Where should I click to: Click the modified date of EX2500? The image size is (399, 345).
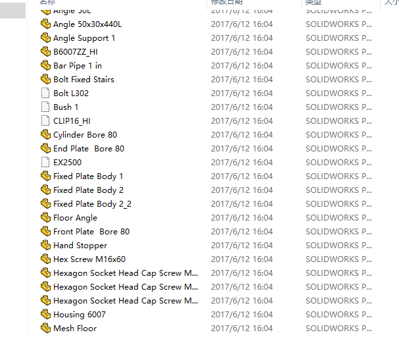point(242,163)
